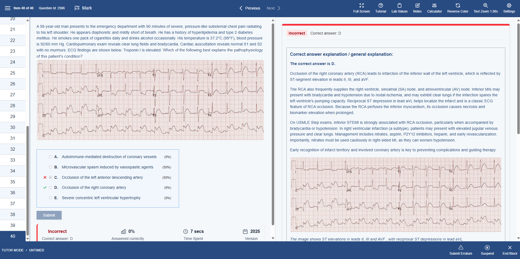The width and height of the screenshot is (520, 259).
Task: Jump to question 35 in list
Action: click(x=13, y=182)
